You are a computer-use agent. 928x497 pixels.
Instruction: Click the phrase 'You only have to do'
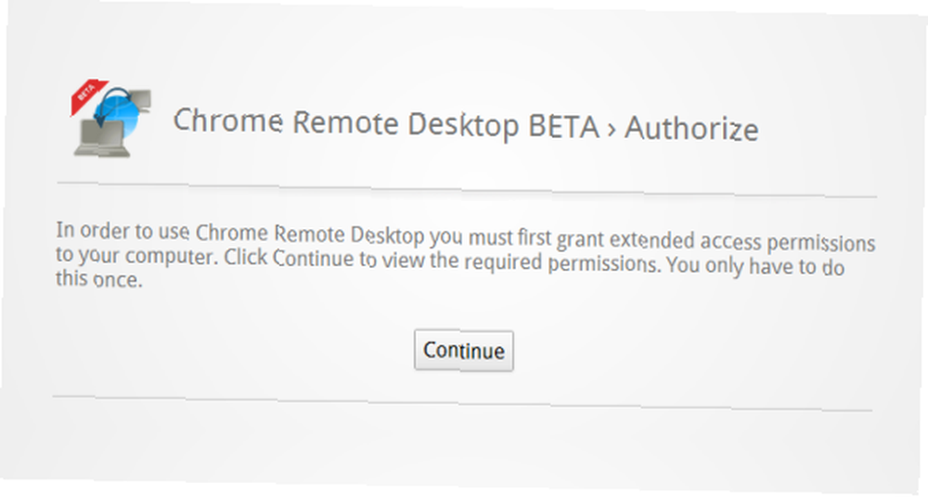755,266
